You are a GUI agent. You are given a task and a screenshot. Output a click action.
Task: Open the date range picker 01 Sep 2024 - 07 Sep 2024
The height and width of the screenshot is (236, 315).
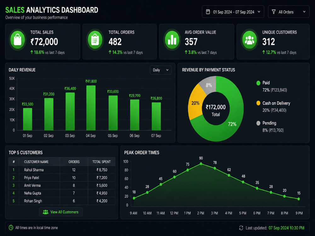click(233, 12)
